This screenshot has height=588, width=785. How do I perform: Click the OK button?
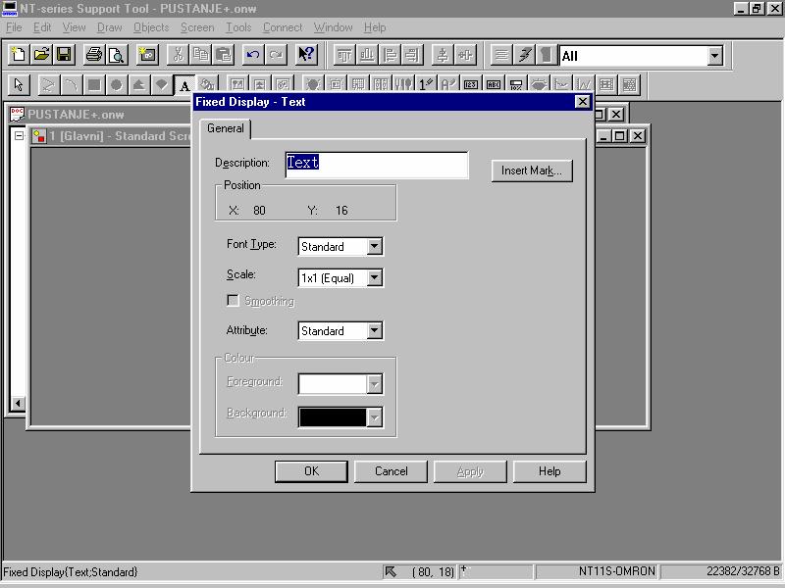point(311,471)
